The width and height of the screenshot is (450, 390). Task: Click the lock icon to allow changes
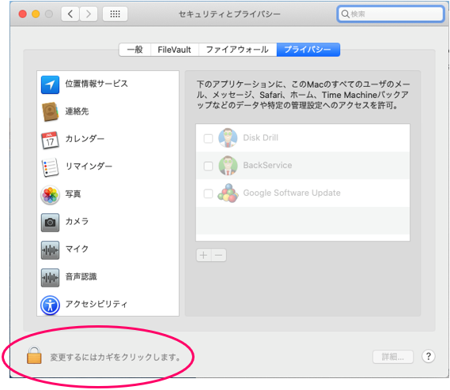(x=34, y=355)
